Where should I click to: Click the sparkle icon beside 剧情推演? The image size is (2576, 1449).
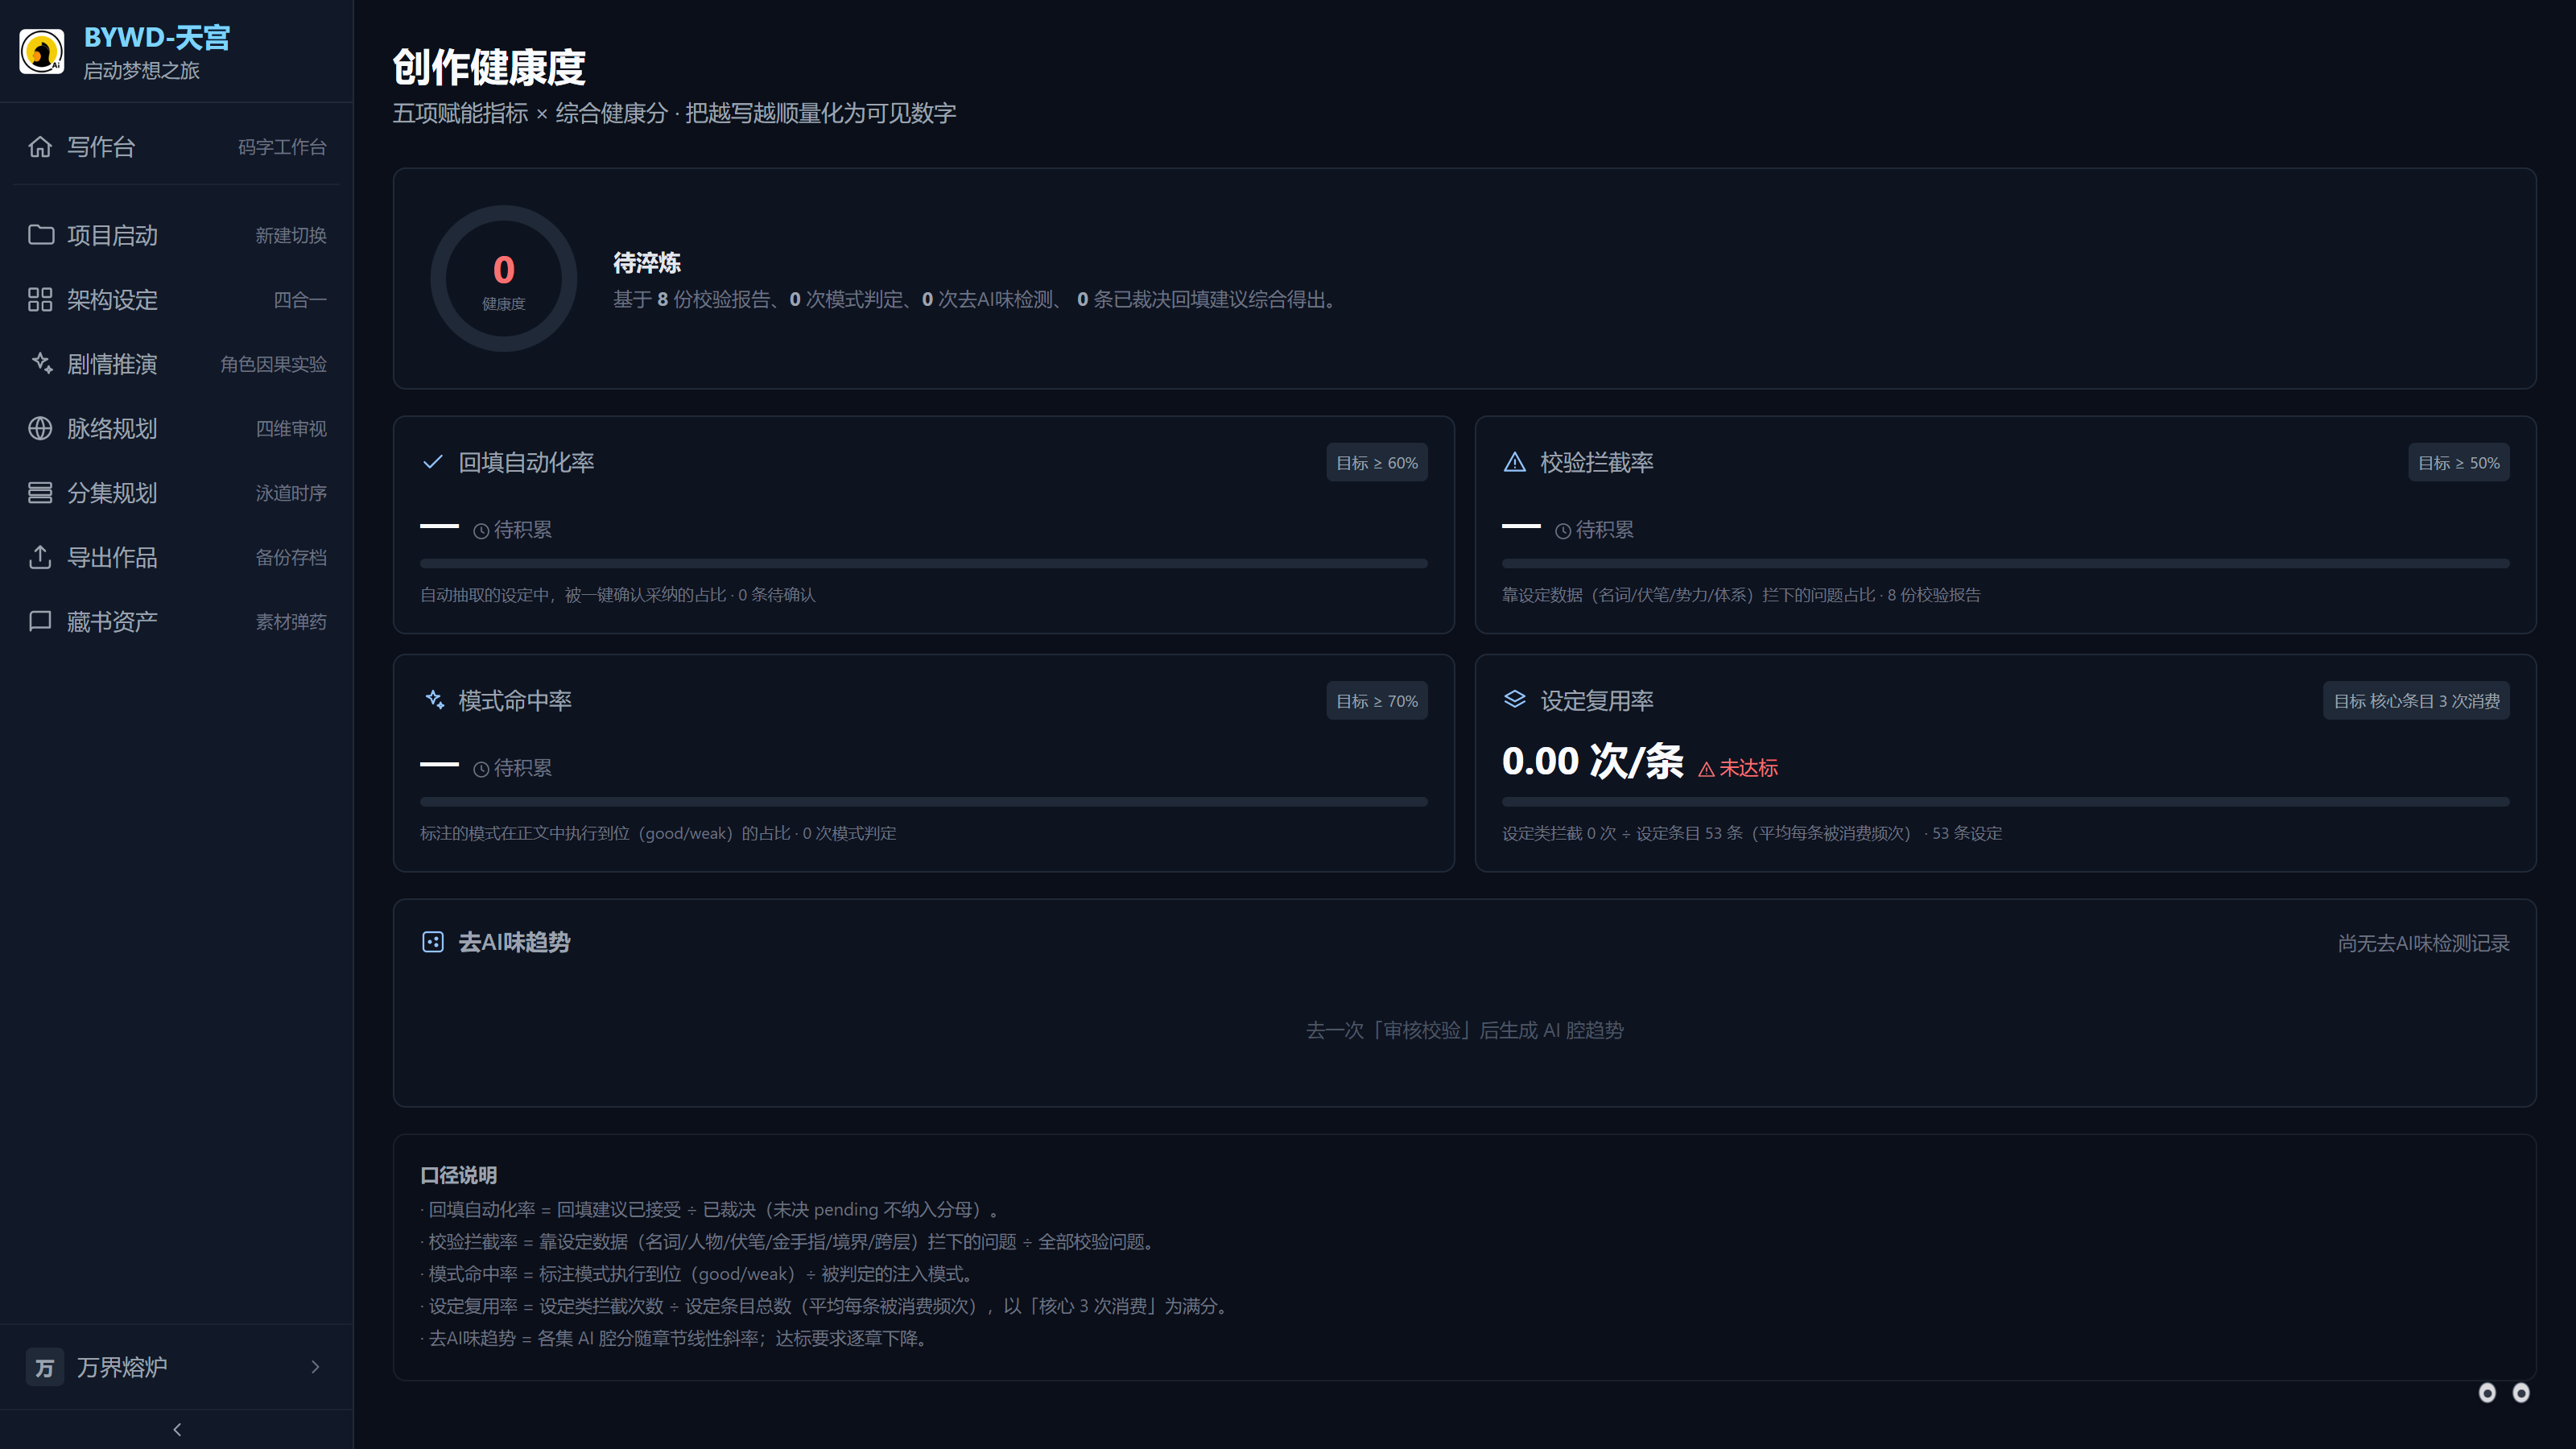[40, 364]
